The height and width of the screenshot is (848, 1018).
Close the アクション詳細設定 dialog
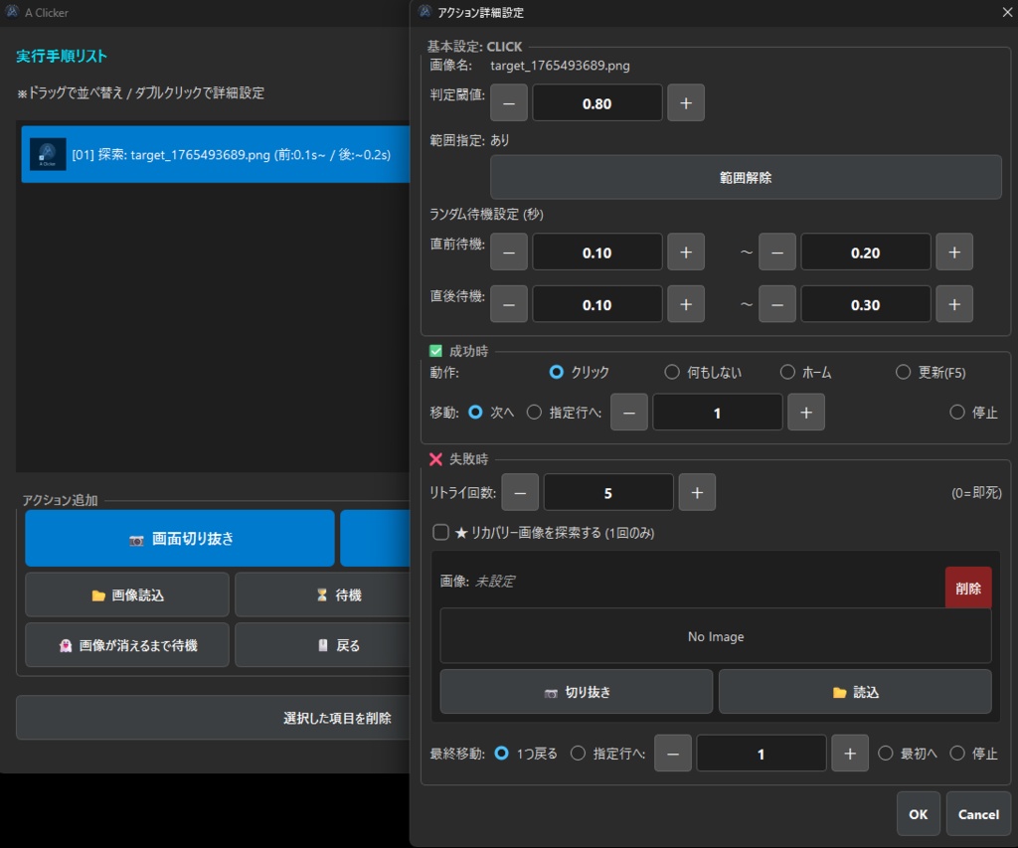point(1007,12)
